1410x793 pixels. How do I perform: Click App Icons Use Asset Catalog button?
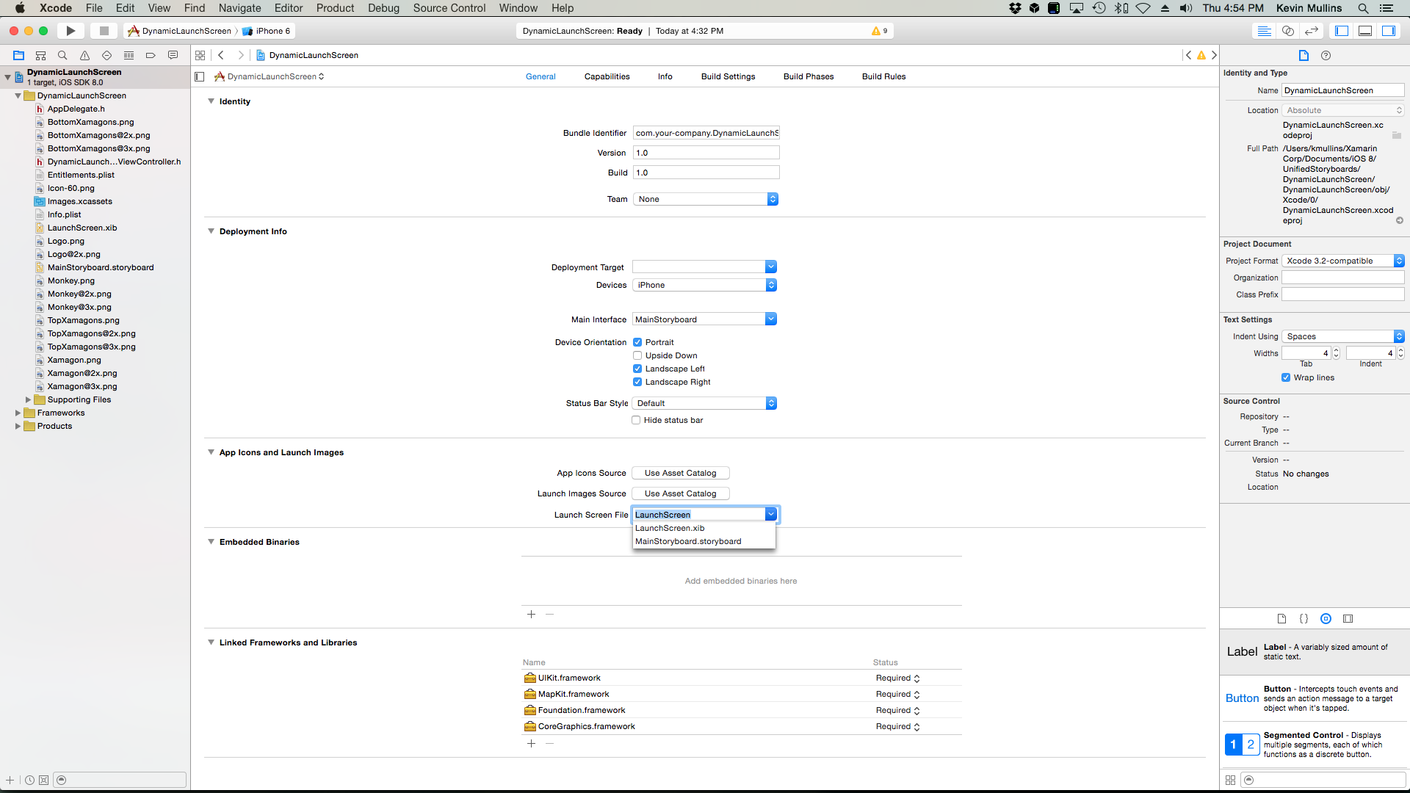click(x=680, y=473)
